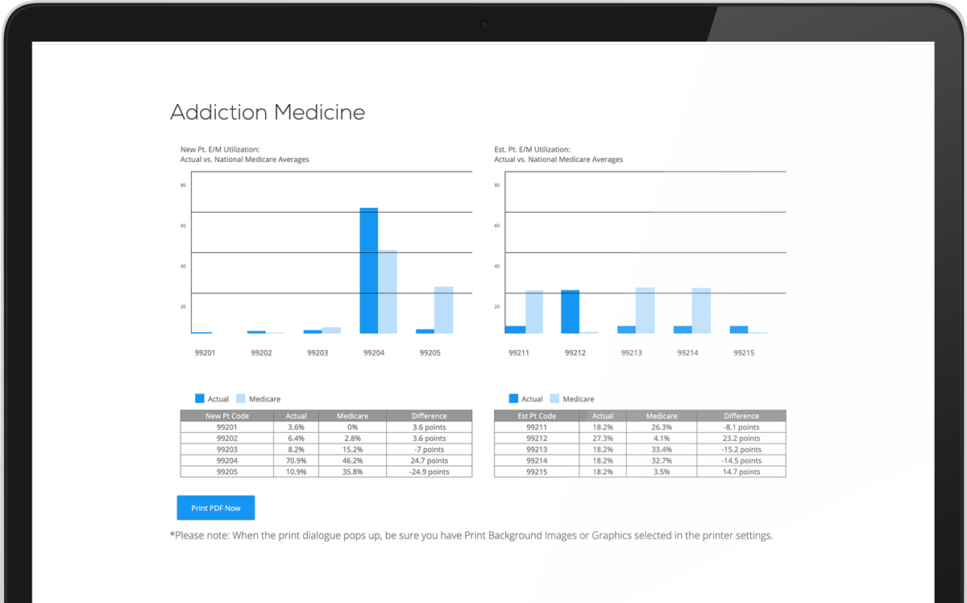
Task: Click the 23.2 points difference cell
Action: pyautogui.click(x=741, y=438)
